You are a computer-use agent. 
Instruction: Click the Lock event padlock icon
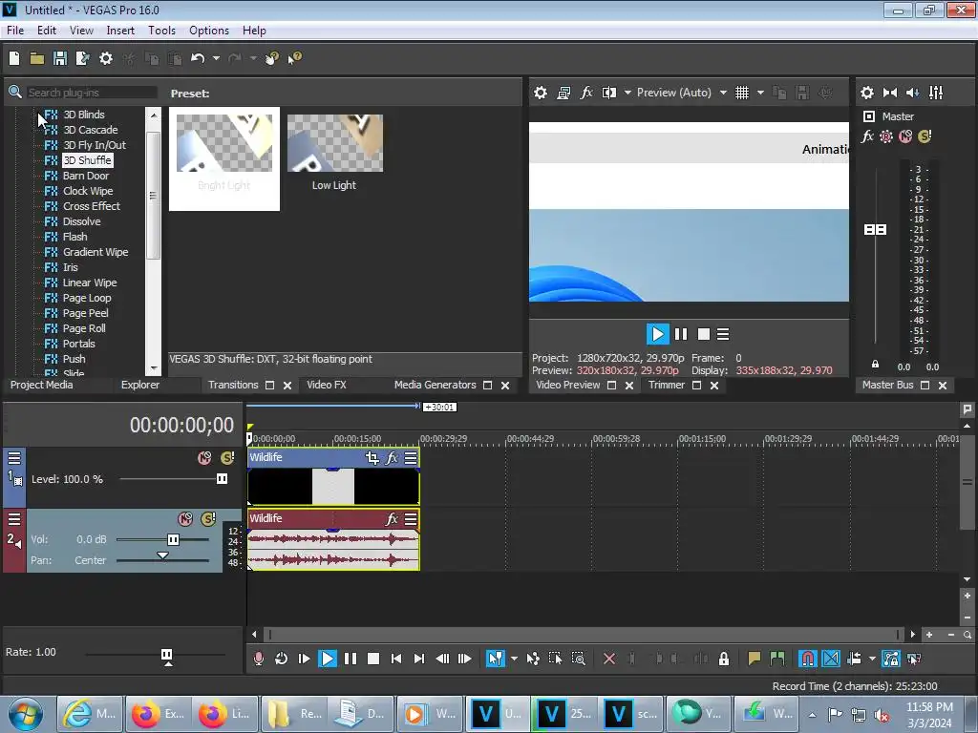point(724,659)
